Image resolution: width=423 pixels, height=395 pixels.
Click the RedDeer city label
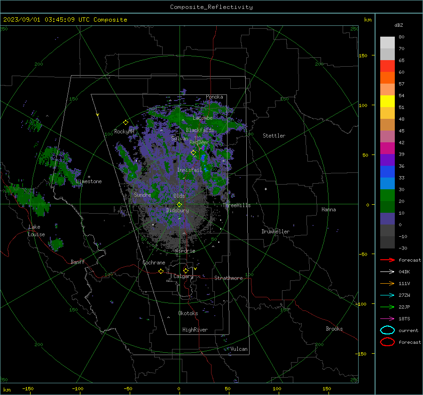199,142
